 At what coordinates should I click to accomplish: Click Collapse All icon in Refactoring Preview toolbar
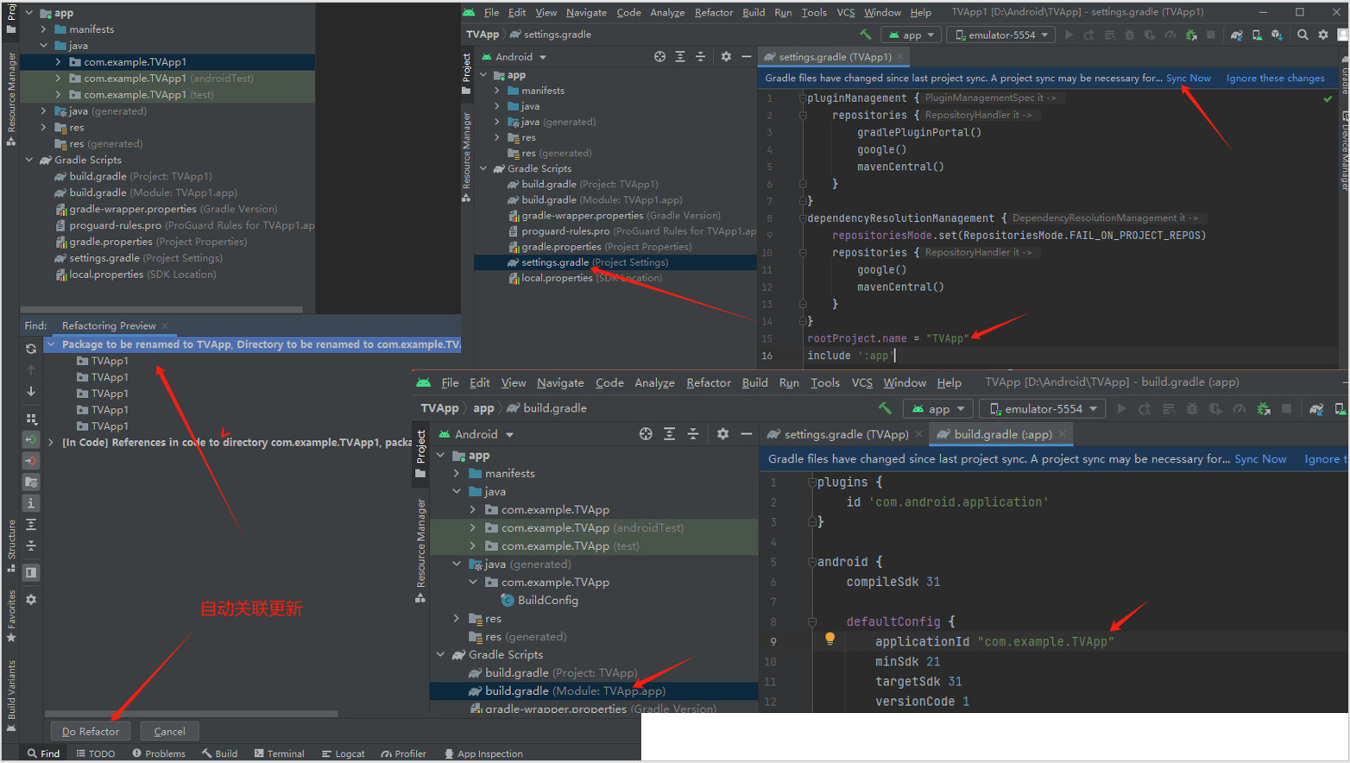click(31, 545)
